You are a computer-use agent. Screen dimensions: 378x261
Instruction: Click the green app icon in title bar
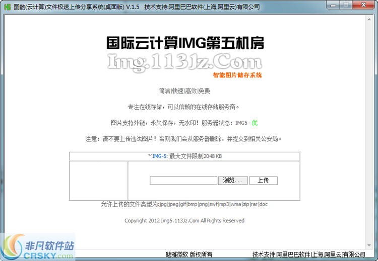pos(8,7)
